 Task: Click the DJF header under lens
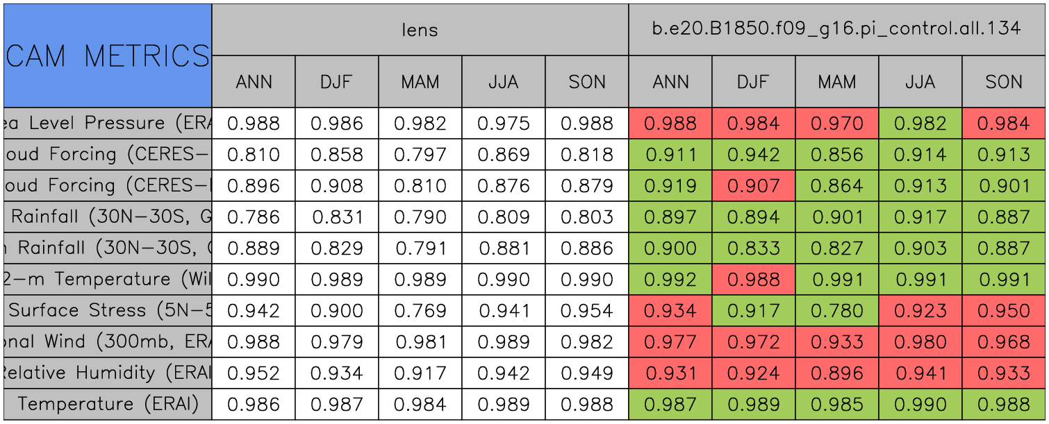[336, 82]
